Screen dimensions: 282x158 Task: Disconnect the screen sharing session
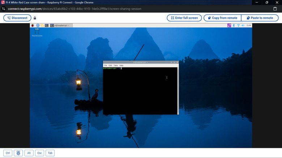[x=17, y=18]
